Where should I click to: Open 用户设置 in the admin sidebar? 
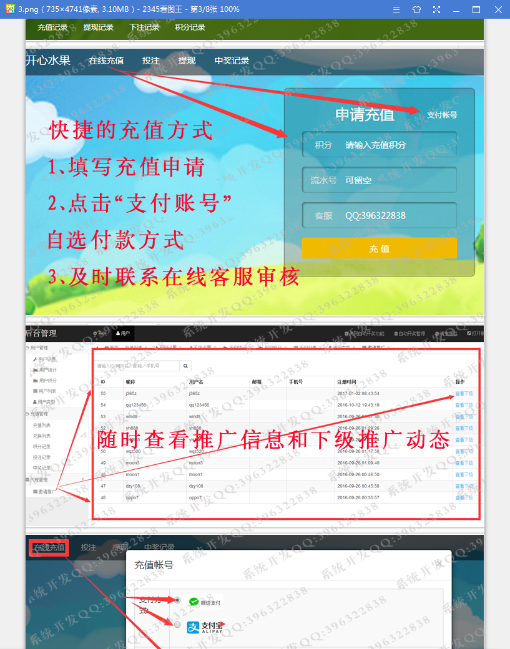coord(44,359)
